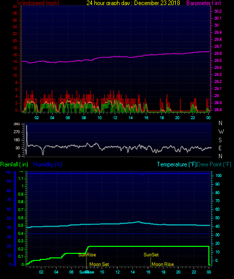Click the 100 temperature scale value
The image size is (234, 279).
[x=218, y=175]
